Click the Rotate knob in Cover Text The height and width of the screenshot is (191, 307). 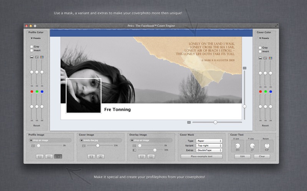[x=267, y=146]
